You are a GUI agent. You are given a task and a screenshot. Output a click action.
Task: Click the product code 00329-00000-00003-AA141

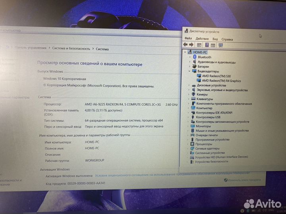pos(86,183)
